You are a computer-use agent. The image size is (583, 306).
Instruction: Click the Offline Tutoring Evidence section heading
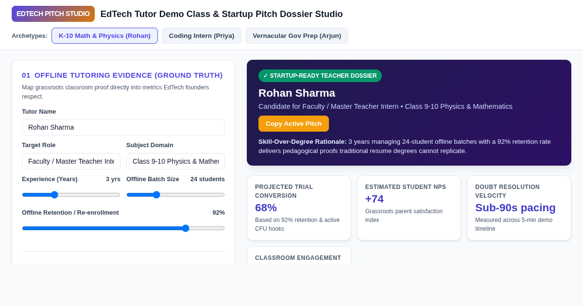(122, 75)
